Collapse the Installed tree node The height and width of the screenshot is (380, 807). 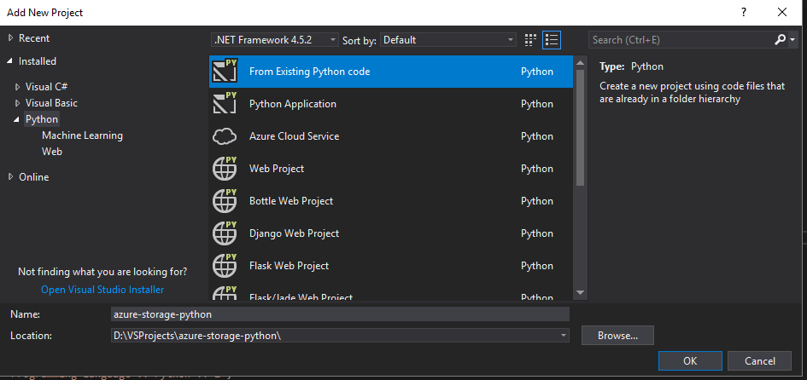[x=11, y=61]
